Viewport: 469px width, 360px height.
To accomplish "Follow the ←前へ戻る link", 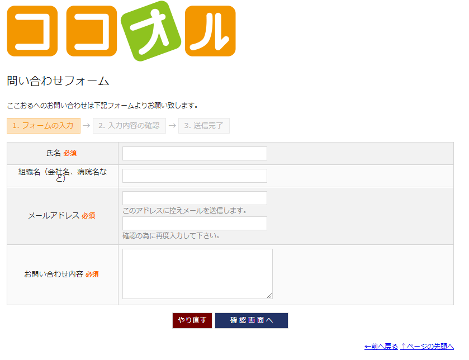I will (x=381, y=347).
